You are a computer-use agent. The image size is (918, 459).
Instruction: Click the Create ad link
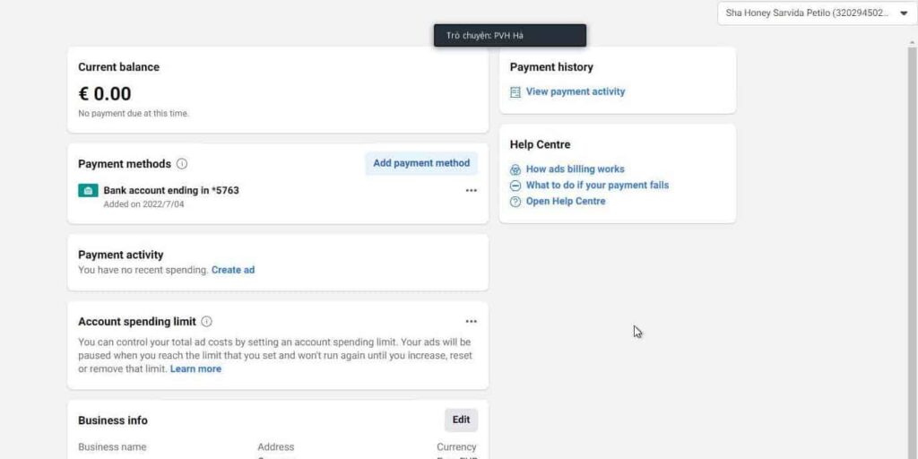233,270
